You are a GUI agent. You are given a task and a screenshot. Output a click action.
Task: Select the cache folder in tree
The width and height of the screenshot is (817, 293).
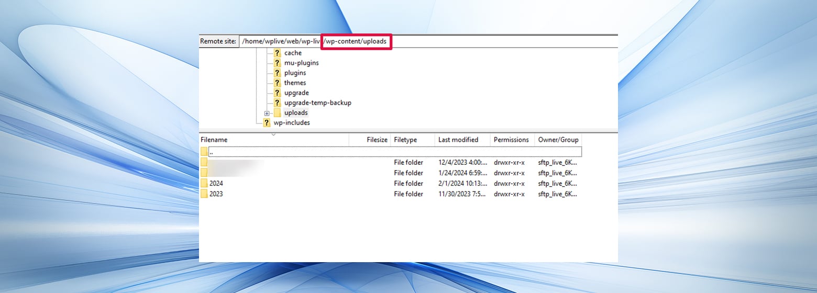(293, 53)
